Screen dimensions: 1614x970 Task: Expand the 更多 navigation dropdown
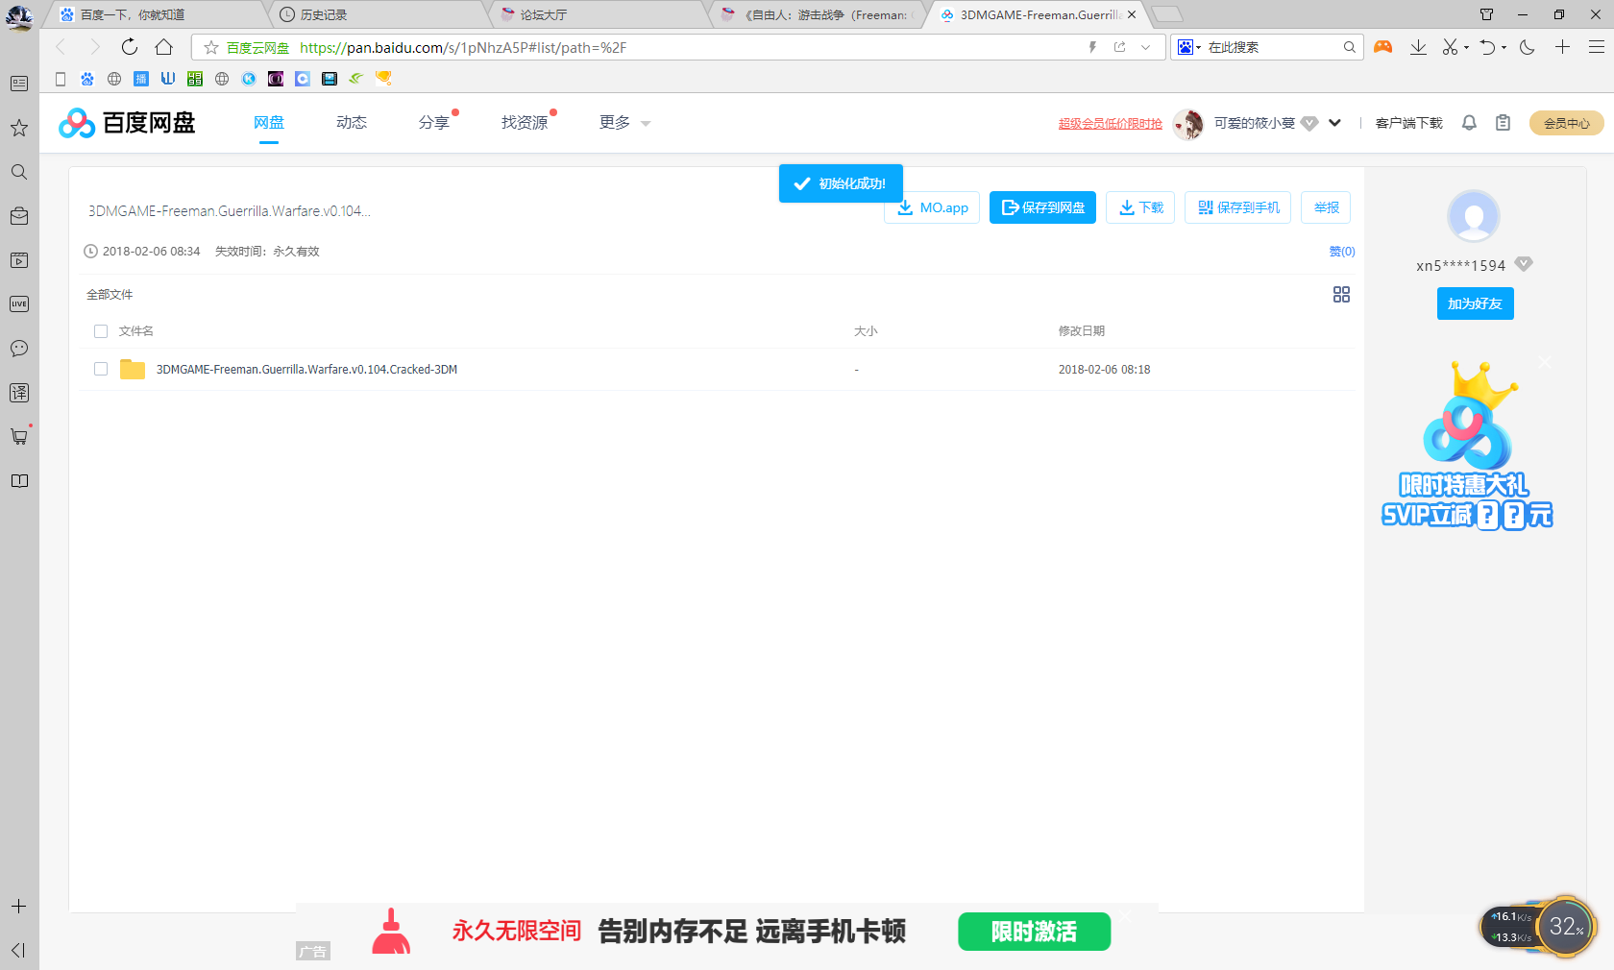624,123
